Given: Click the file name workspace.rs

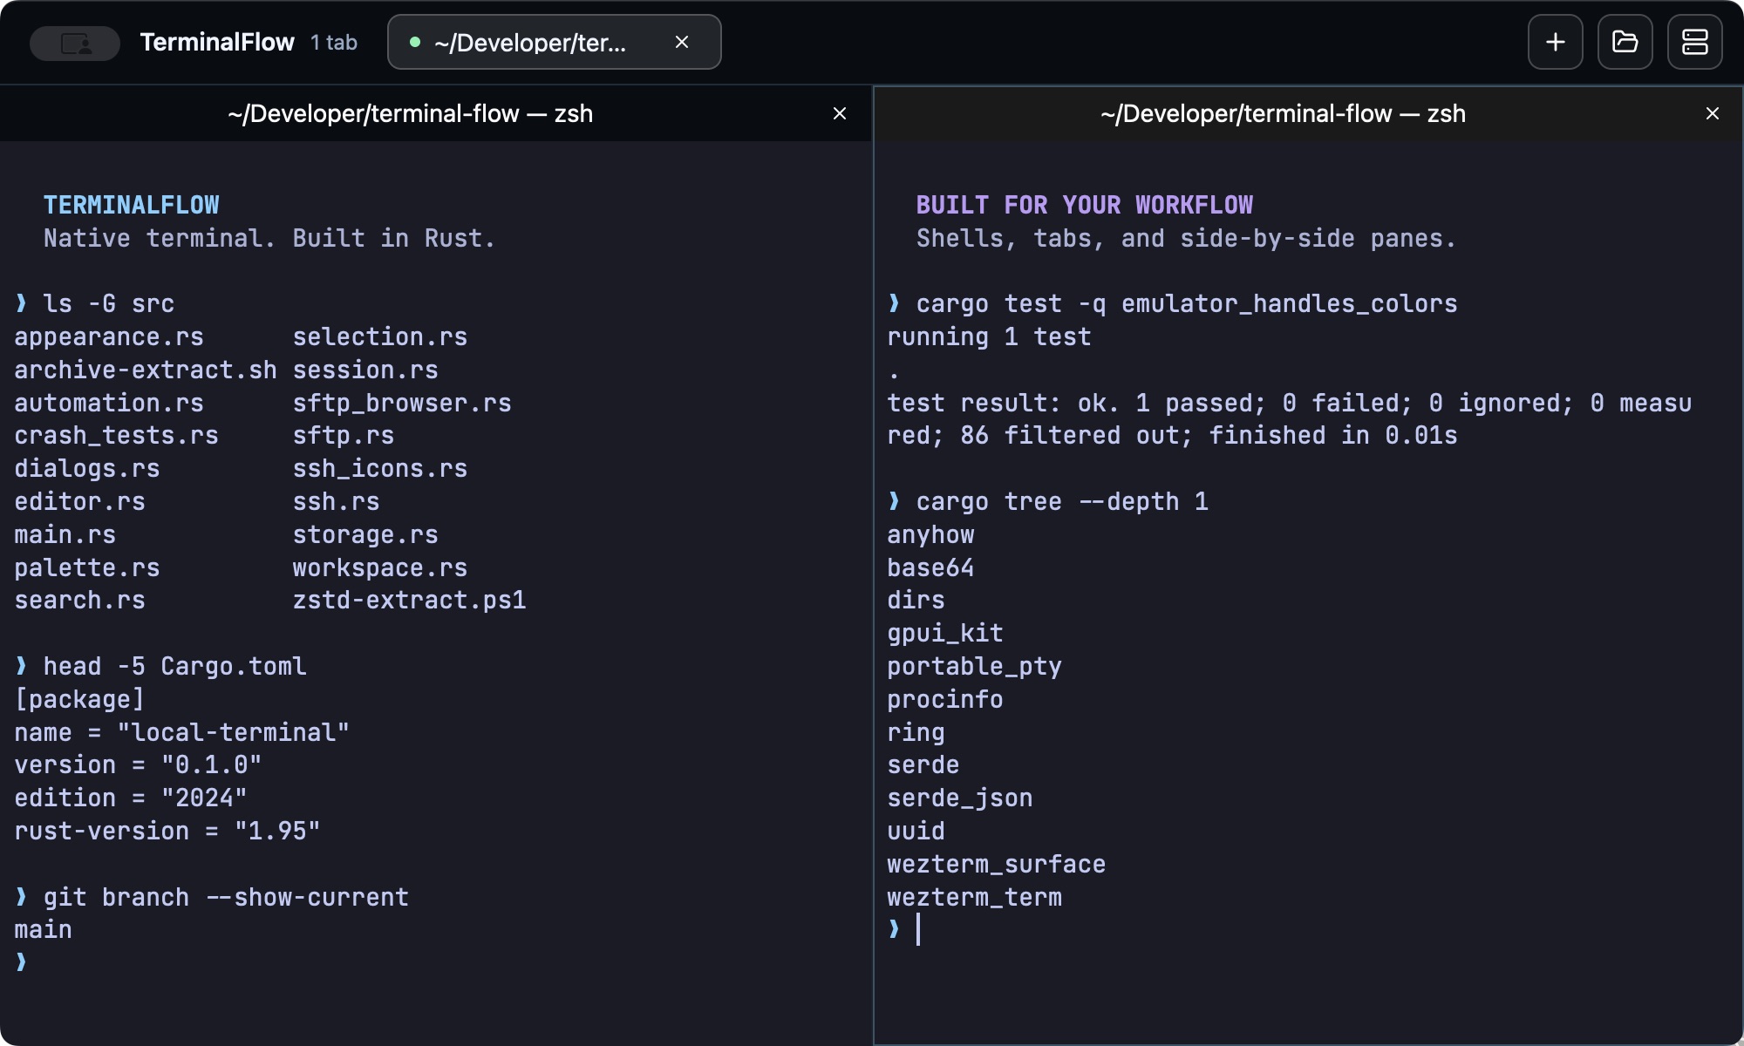Looking at the screenshot, I should pos(380,567).
